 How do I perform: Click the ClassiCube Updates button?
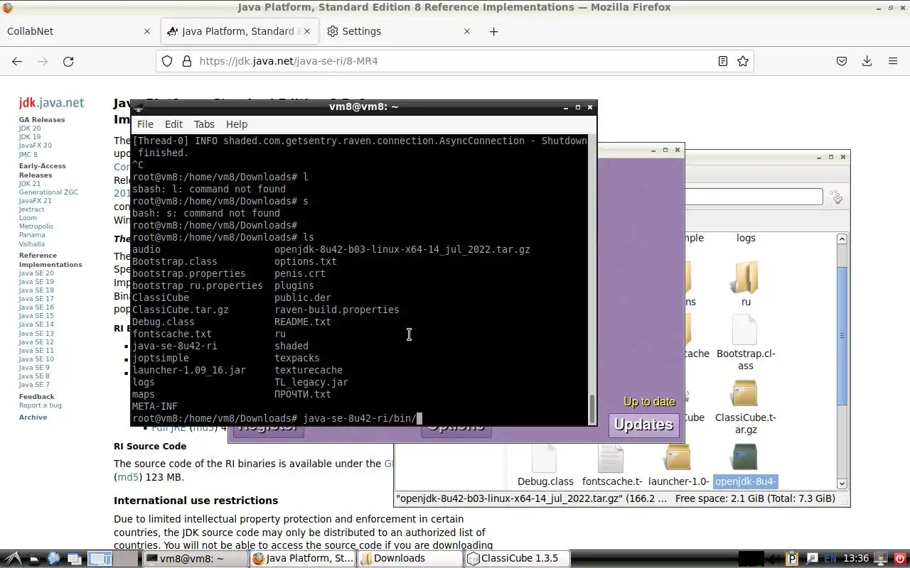coord(644,425)
